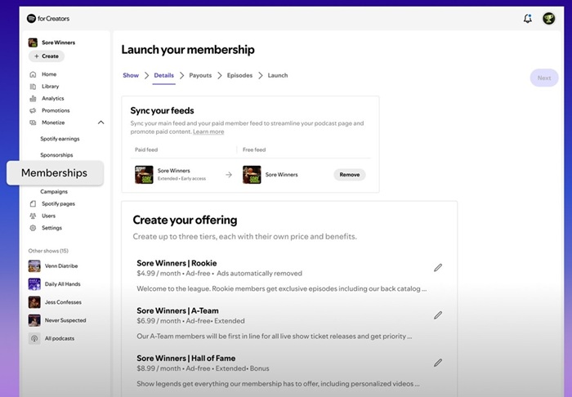Click the Extended • Early access text
Image resolution: width=572 pixels, height=397 pixels.
coord(181,179)
